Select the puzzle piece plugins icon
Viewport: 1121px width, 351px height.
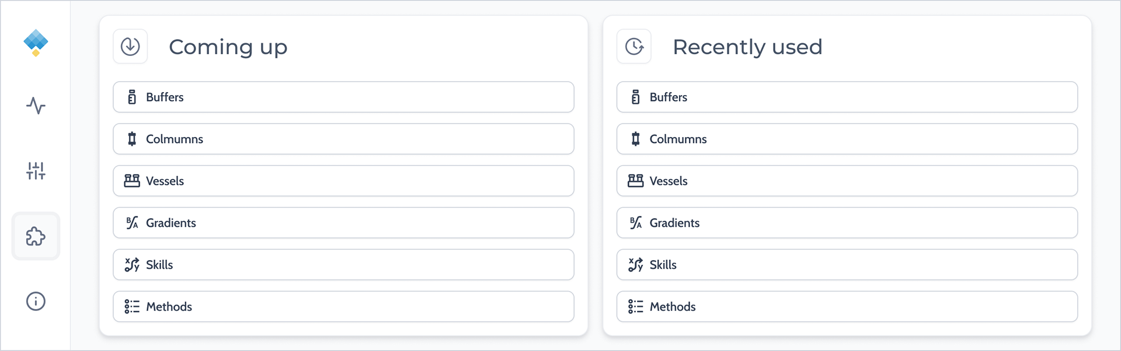point(36,236)
